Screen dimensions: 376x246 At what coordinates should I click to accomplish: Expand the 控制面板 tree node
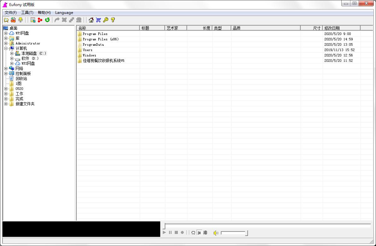tap(6, 73)
